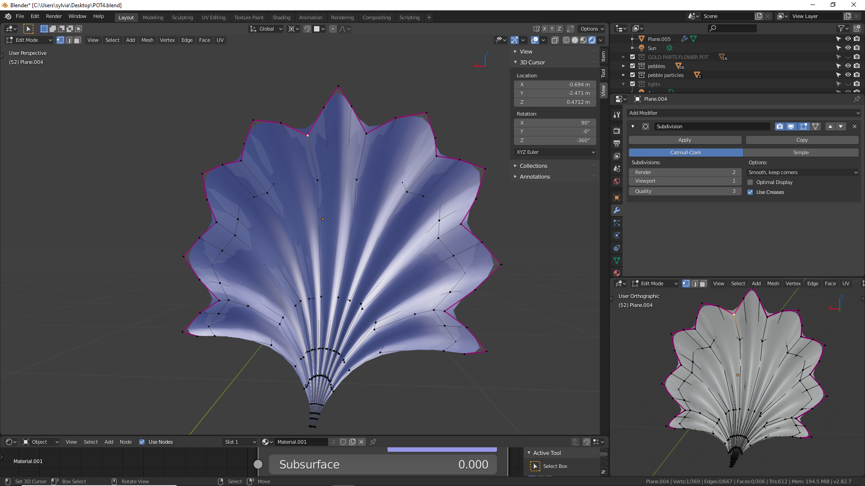Enable Optimal Display checkbox
This screenshot has height=486, width=865.
coord(750,182)
